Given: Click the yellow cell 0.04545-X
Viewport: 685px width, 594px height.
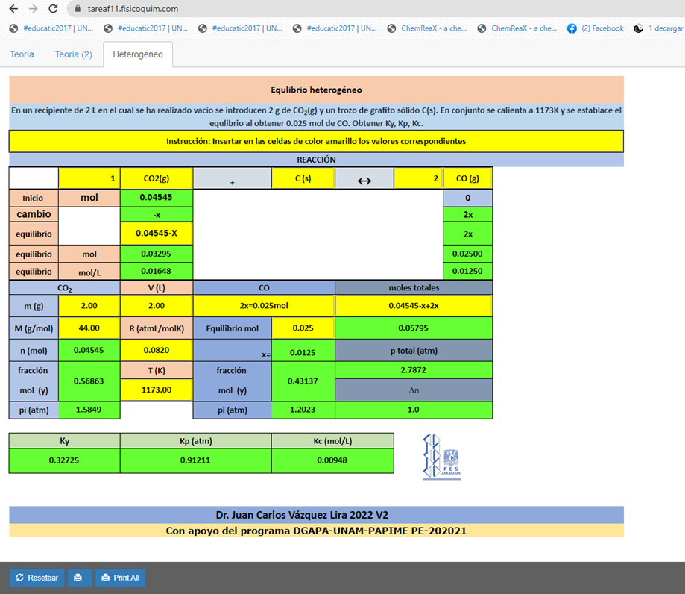Looking at the screenshot, I should tap(157, 233).
